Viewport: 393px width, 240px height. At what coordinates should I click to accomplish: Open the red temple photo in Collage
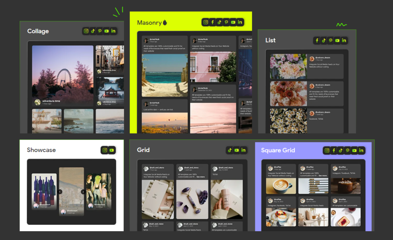coord(110,91)
